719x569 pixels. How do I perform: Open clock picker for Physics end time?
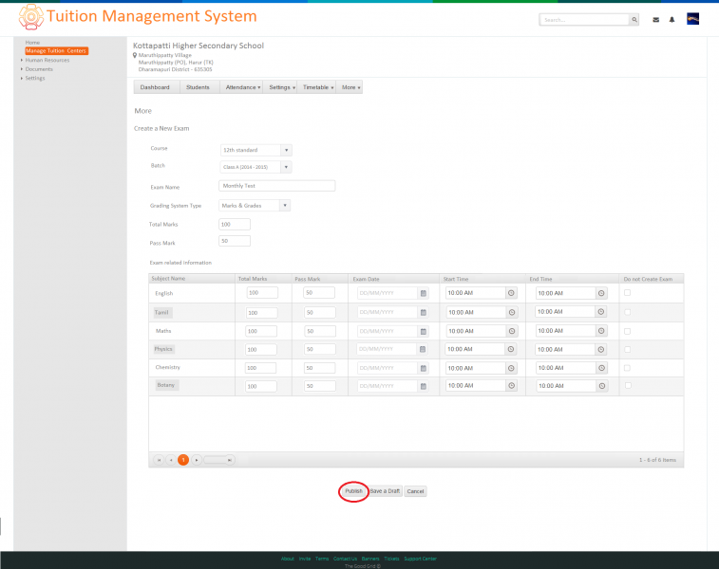tap(601, 349)
